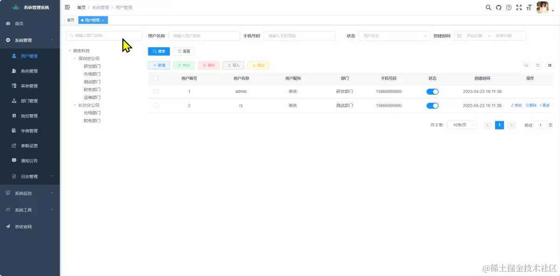Collapse the 若依科技 tree node arrow

70,51
